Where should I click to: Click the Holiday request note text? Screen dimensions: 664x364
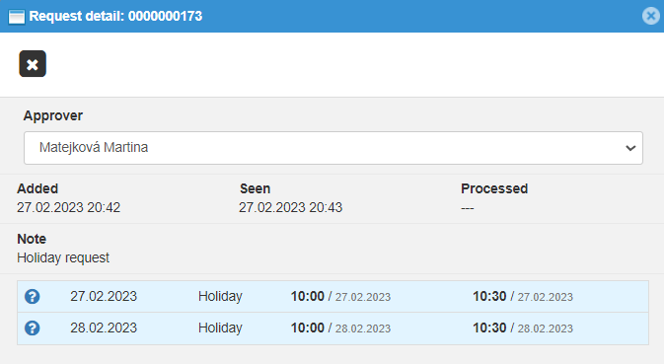63,257
